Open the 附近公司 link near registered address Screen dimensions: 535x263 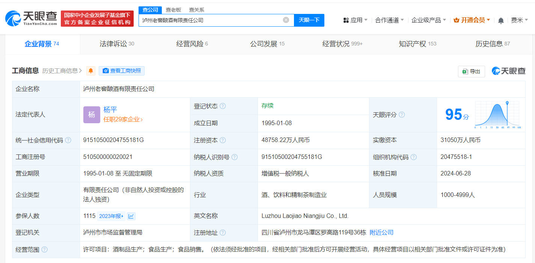(x=381, y=232)
